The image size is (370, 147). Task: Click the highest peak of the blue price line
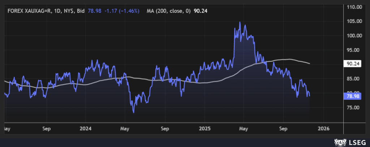pos(240,22)
